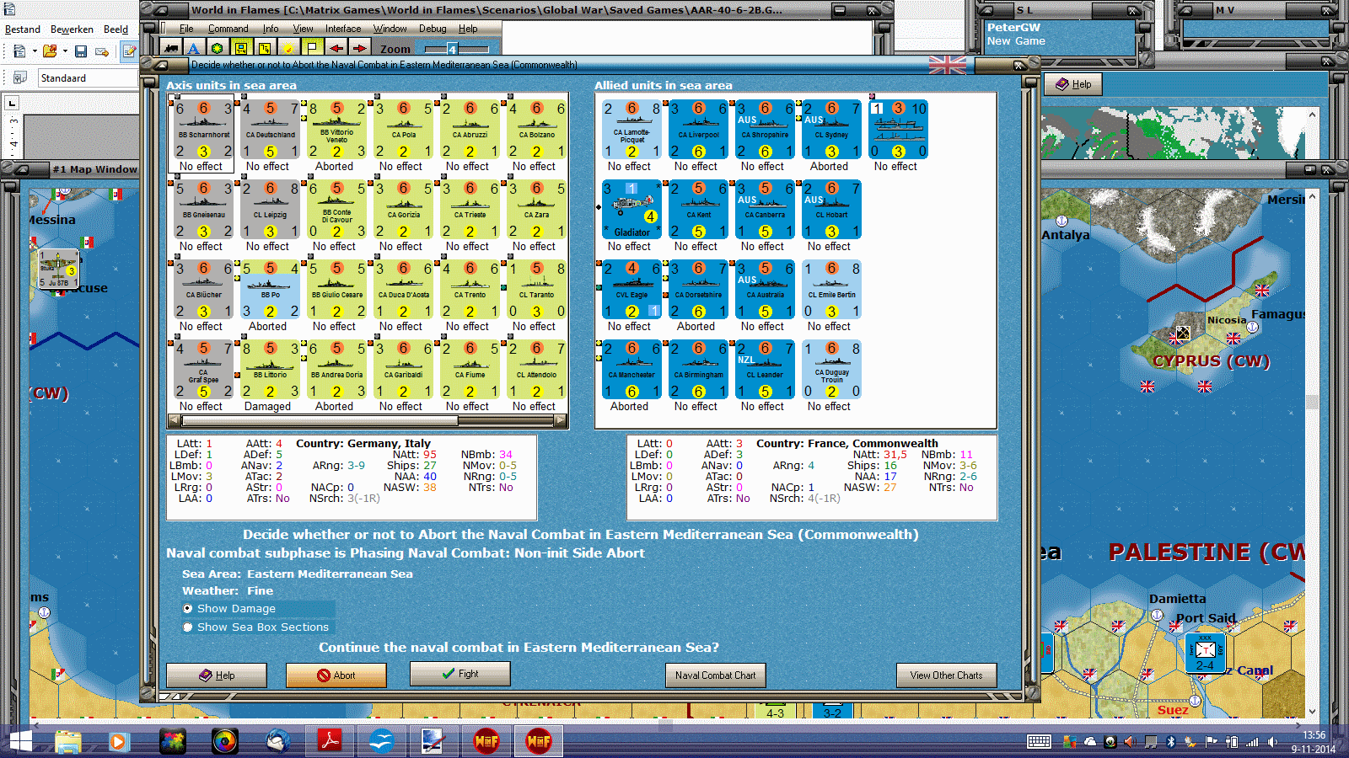Open the new document dropdown arrow
The width and height of the screenshot is (1349, 758).
[35, 51]
